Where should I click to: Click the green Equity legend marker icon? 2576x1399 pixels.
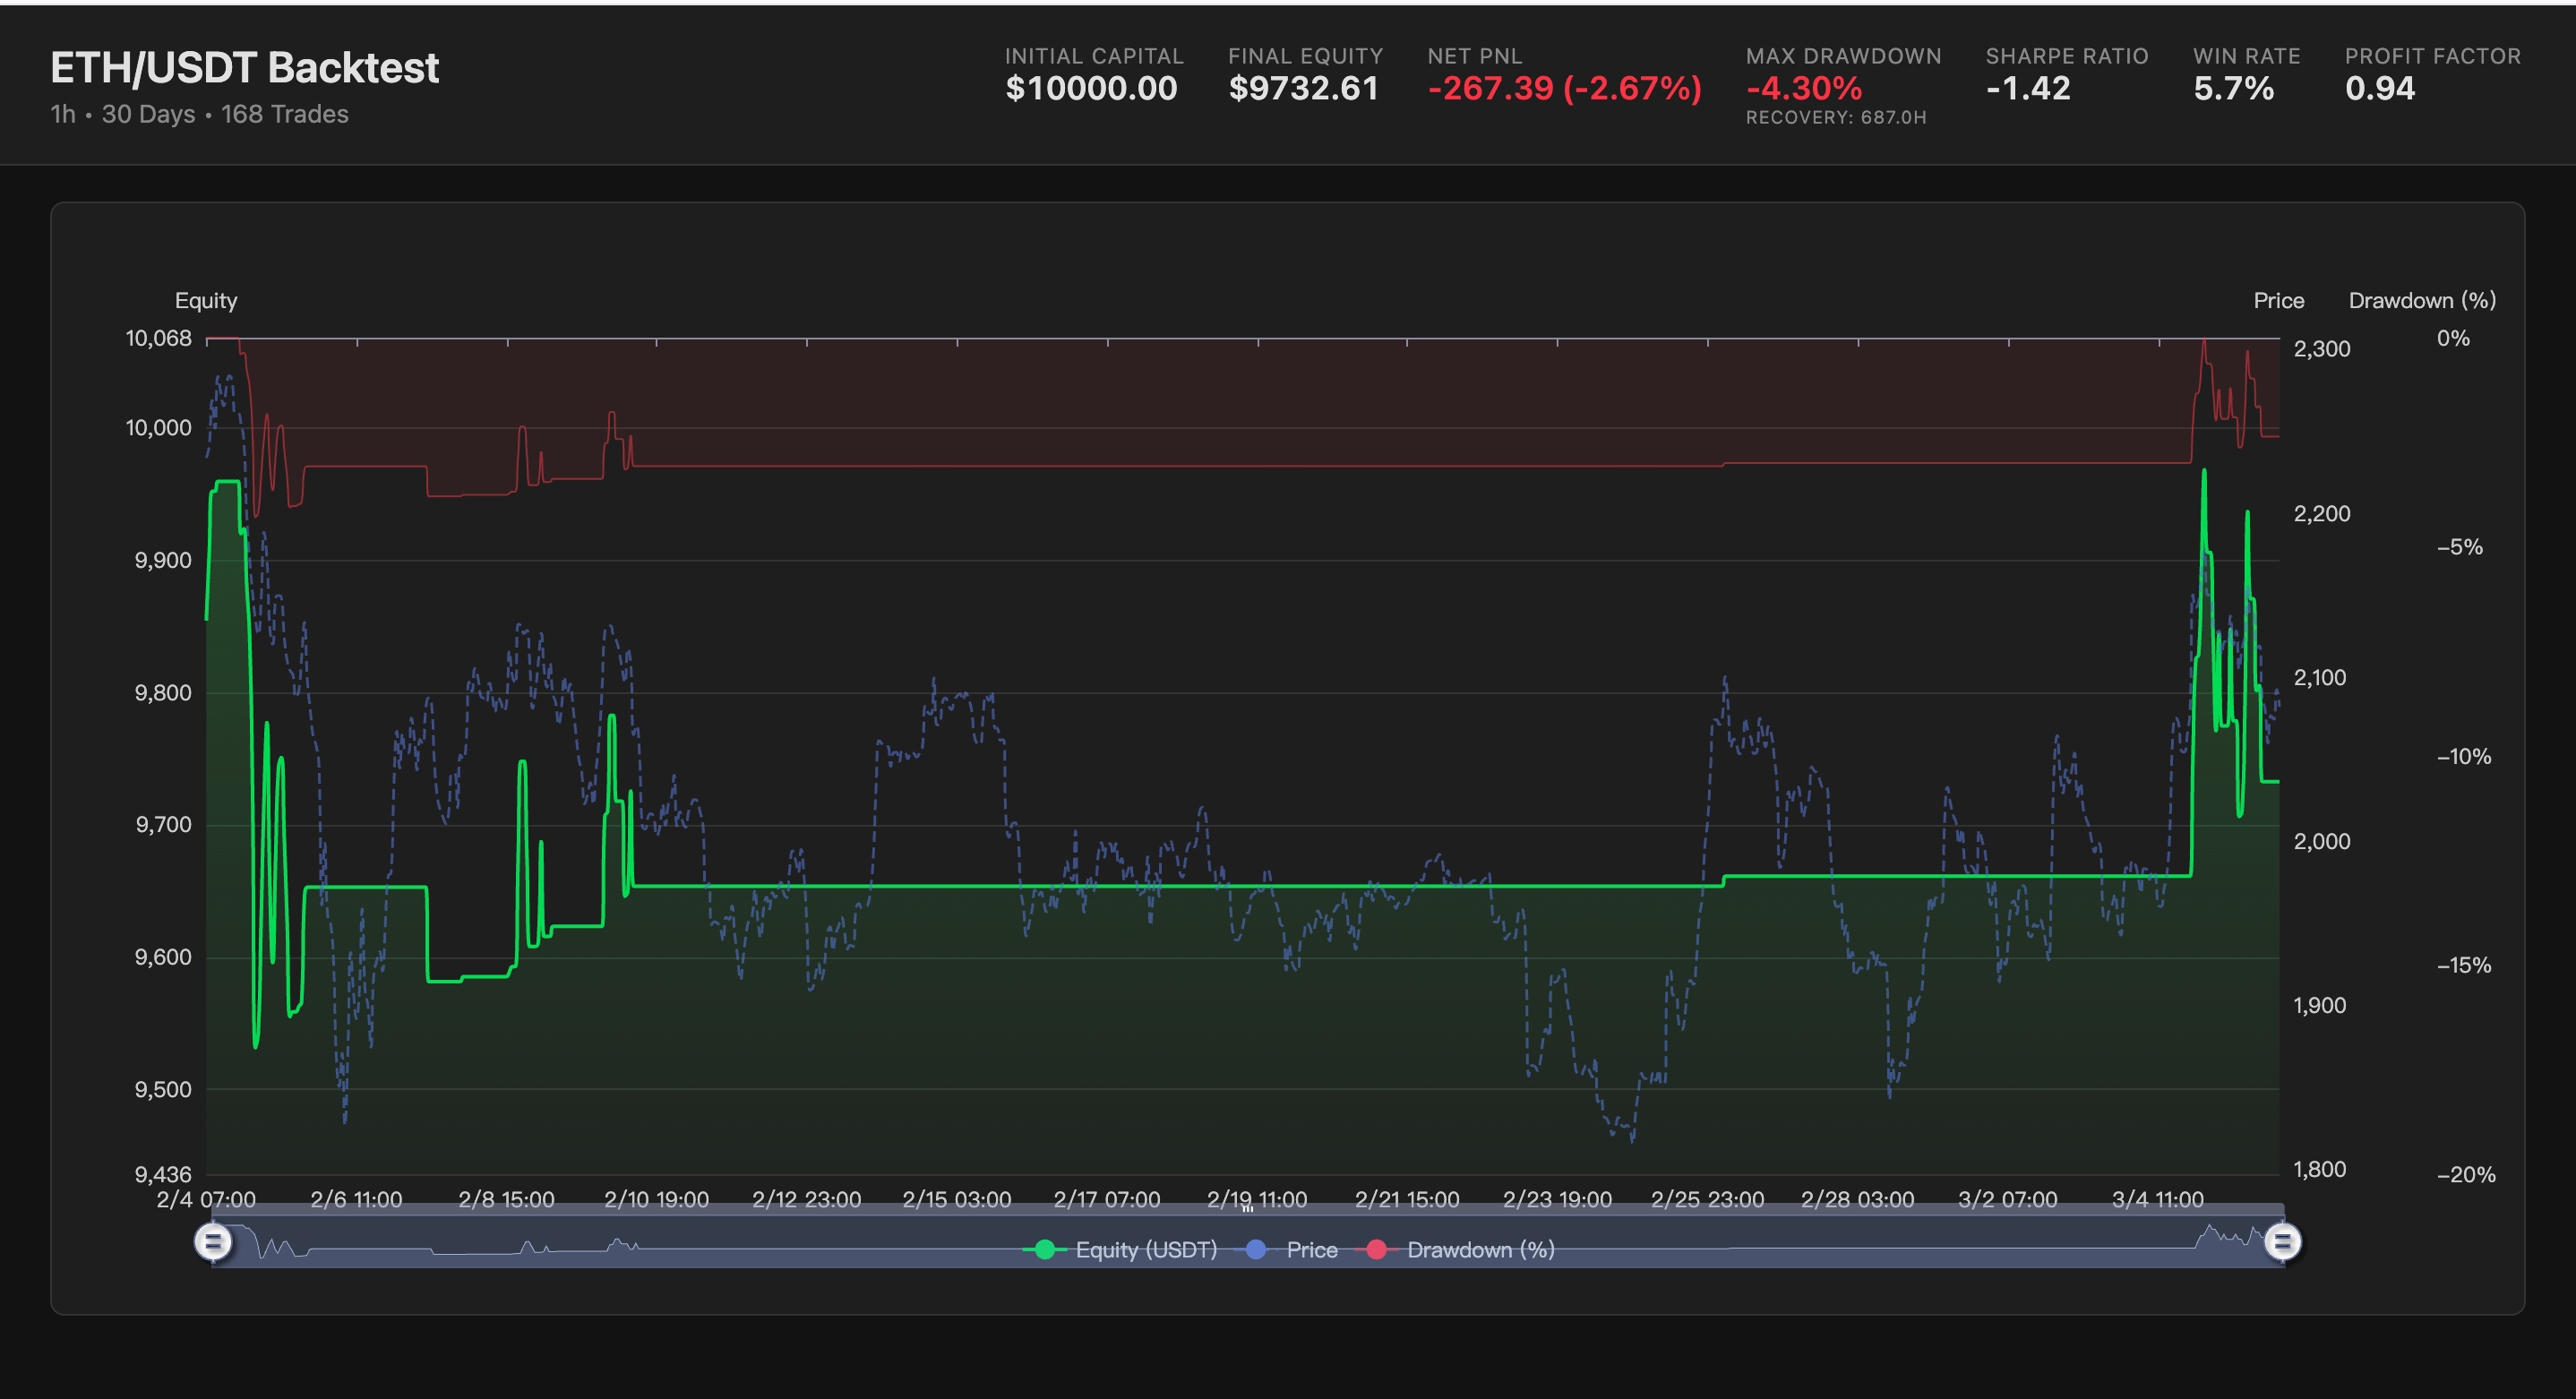coord(1044,1250)
